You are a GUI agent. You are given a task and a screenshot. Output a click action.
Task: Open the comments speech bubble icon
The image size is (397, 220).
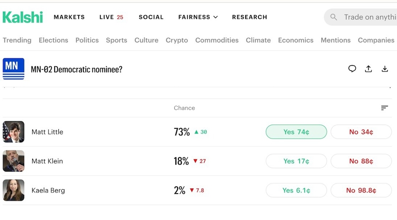[x=352, y=69]
